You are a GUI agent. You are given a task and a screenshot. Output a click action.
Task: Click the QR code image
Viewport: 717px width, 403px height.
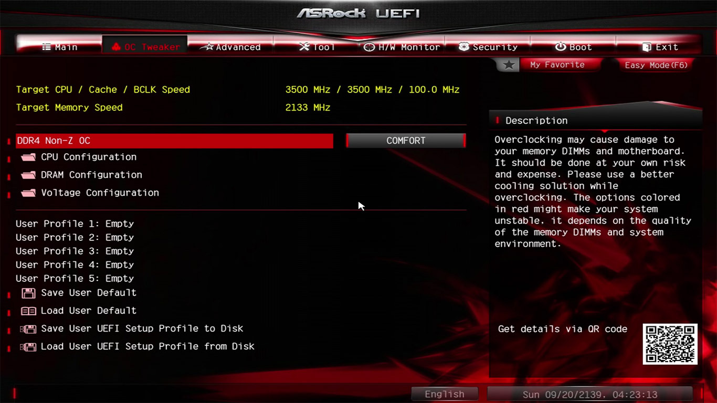pos(670,344)
